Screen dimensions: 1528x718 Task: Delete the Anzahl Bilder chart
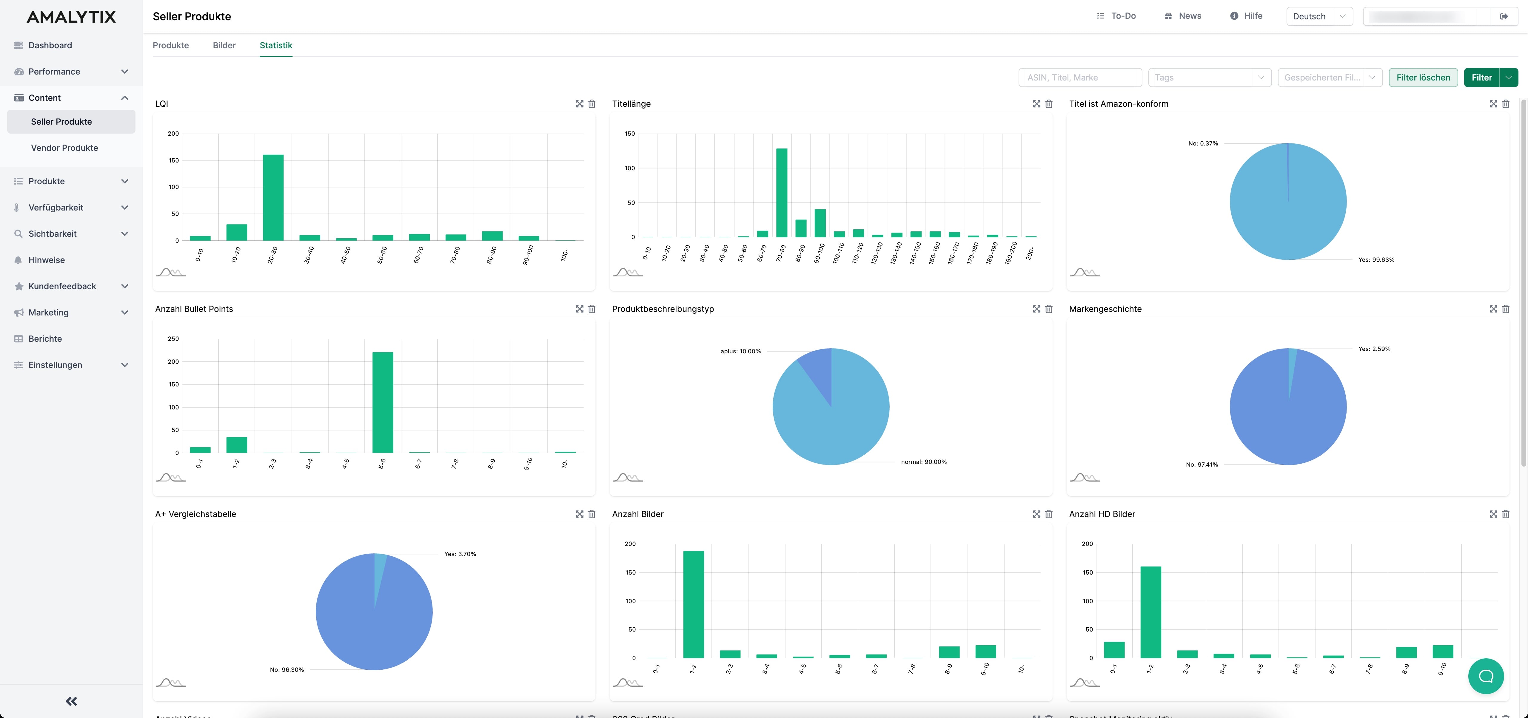[x=1049, y=514]
